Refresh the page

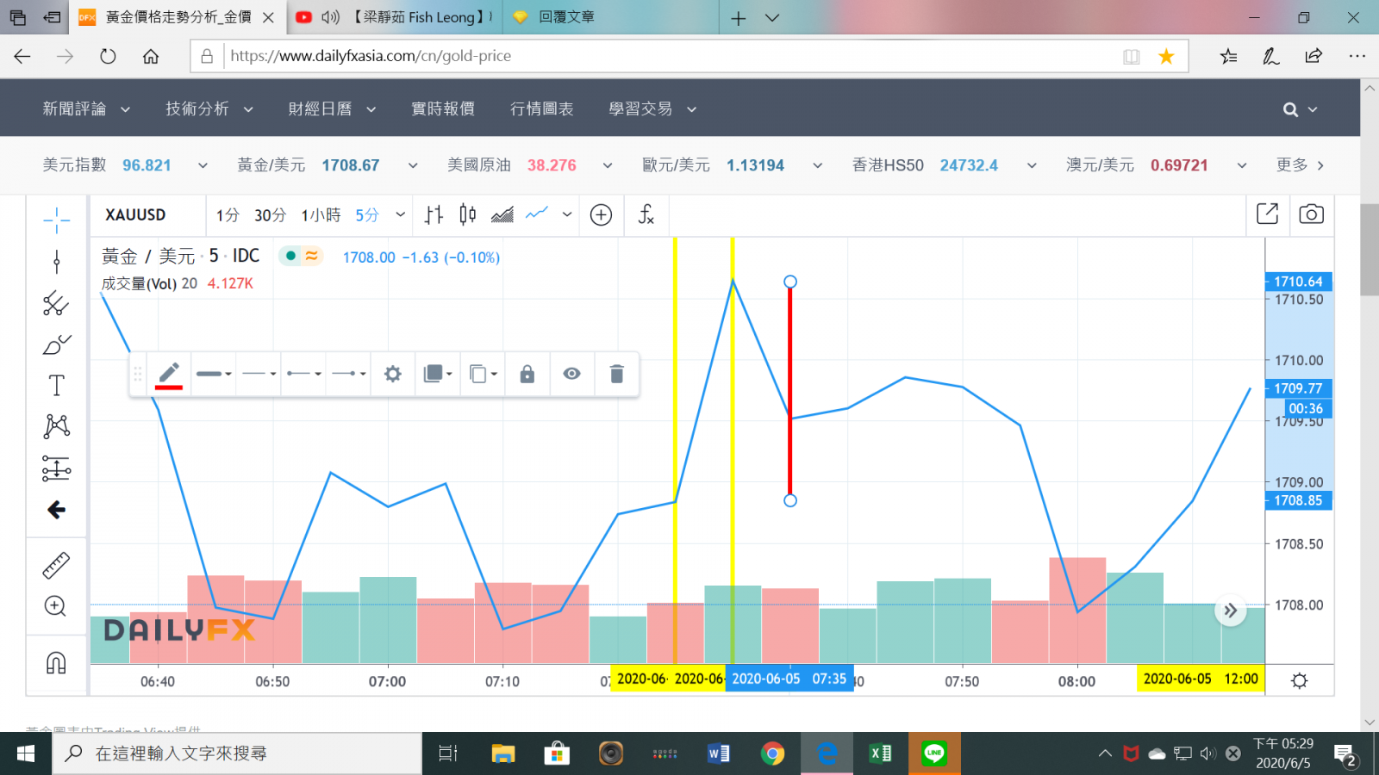(108, 57)
